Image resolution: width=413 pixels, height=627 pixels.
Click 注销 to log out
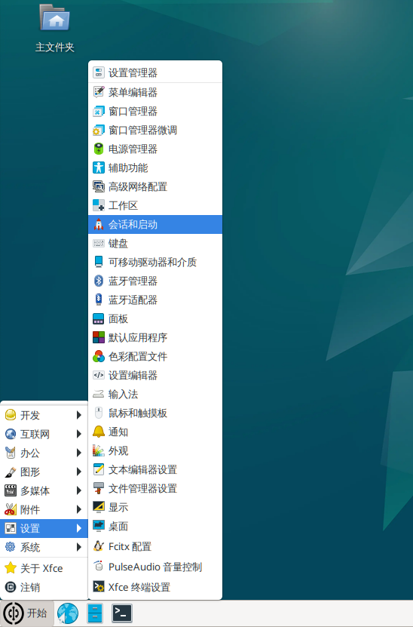[44, 587]
